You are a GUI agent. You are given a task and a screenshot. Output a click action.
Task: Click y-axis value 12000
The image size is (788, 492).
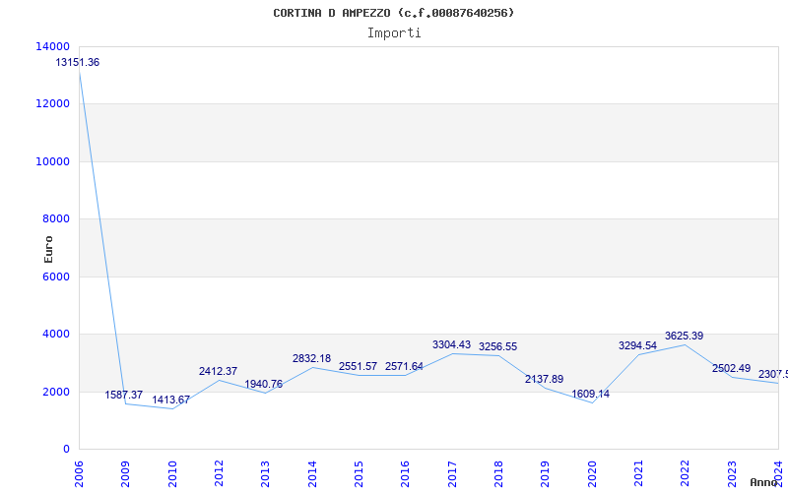click(53, 104)
